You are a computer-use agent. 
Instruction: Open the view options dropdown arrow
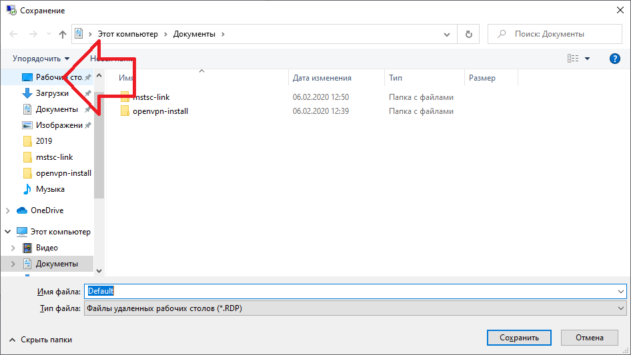588,59
